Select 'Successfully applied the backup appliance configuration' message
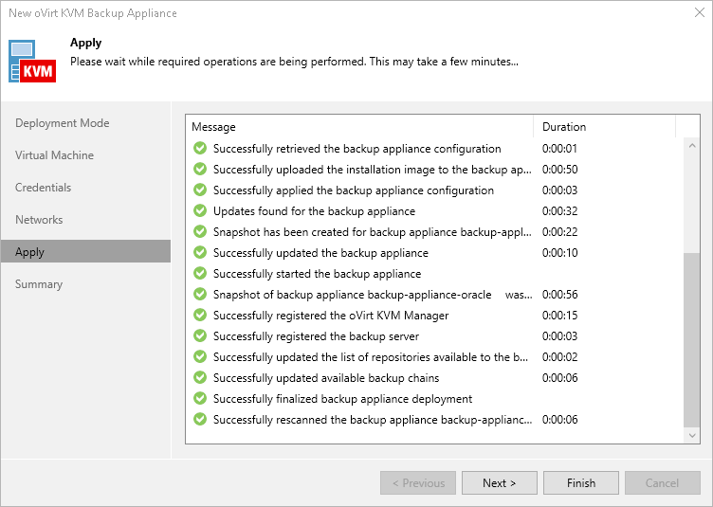The width and height of the screenshot is (713, 507). pyautogui.click(x=354, y=190)
